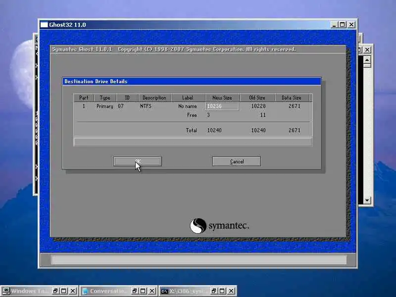The image size is (396, 297).
Task: Maximize the Ghost32 11.0 window
Action: (x=343, y=24)
